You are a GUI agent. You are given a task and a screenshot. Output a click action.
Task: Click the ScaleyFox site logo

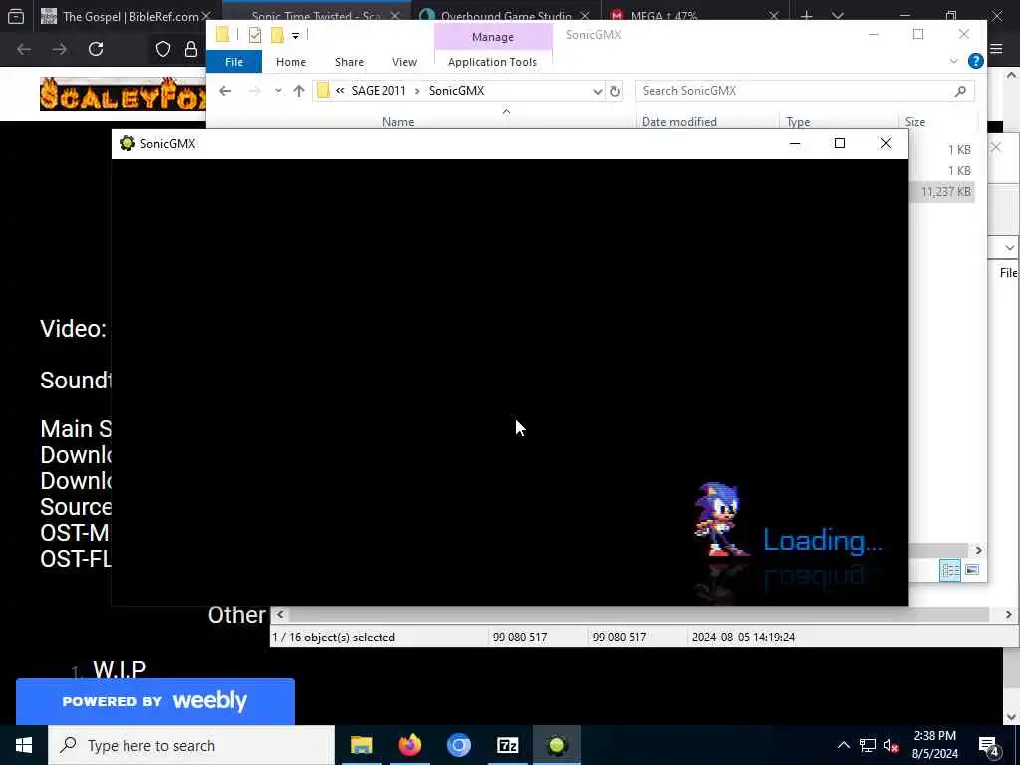point(123,94)
